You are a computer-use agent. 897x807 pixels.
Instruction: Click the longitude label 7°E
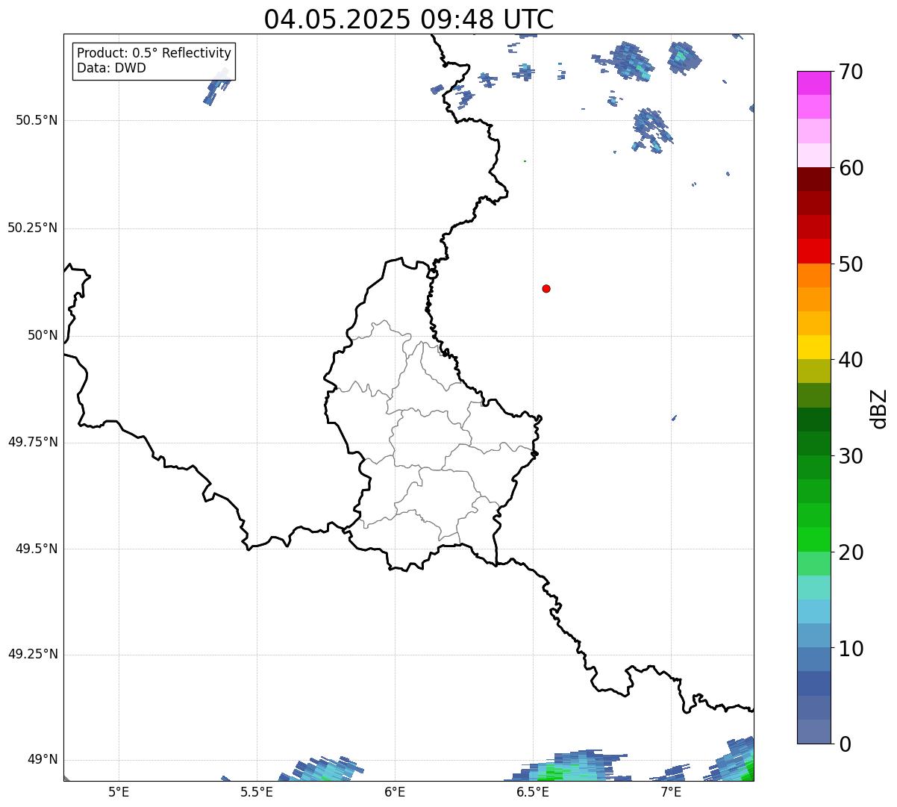[671, 791]
